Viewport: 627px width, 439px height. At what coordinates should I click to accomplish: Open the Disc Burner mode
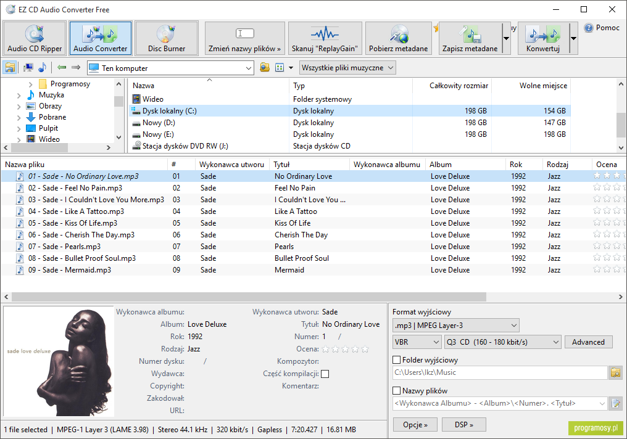tap(167, 38)
